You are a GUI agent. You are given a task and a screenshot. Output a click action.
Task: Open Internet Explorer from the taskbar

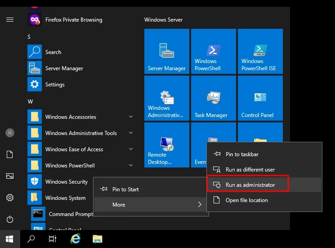tap(76, 239)
